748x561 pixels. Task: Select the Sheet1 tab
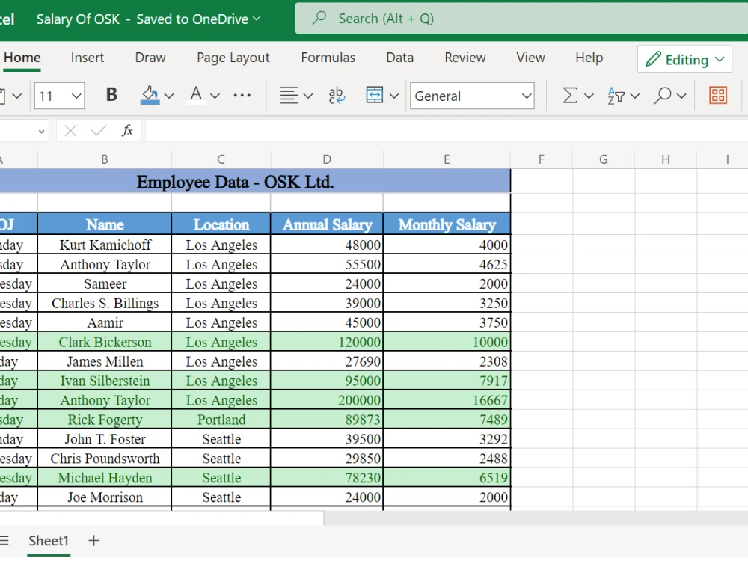pyautogui.click(x=49, y=541)
